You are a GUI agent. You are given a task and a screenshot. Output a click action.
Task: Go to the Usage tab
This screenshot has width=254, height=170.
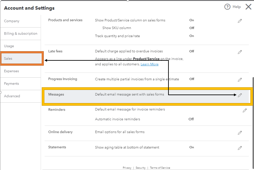(9, 46)
